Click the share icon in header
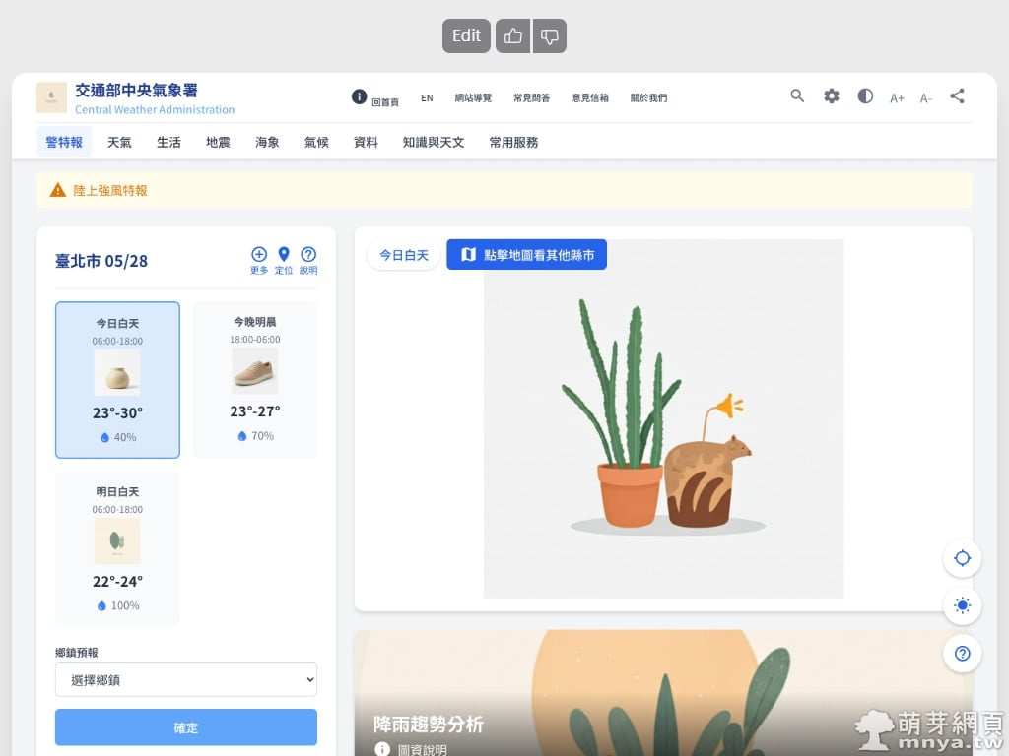The image size is (1009, 756). (x=957, y=96)
